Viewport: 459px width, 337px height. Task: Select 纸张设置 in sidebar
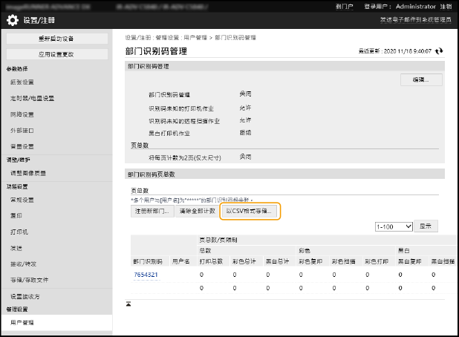point(22,82)
